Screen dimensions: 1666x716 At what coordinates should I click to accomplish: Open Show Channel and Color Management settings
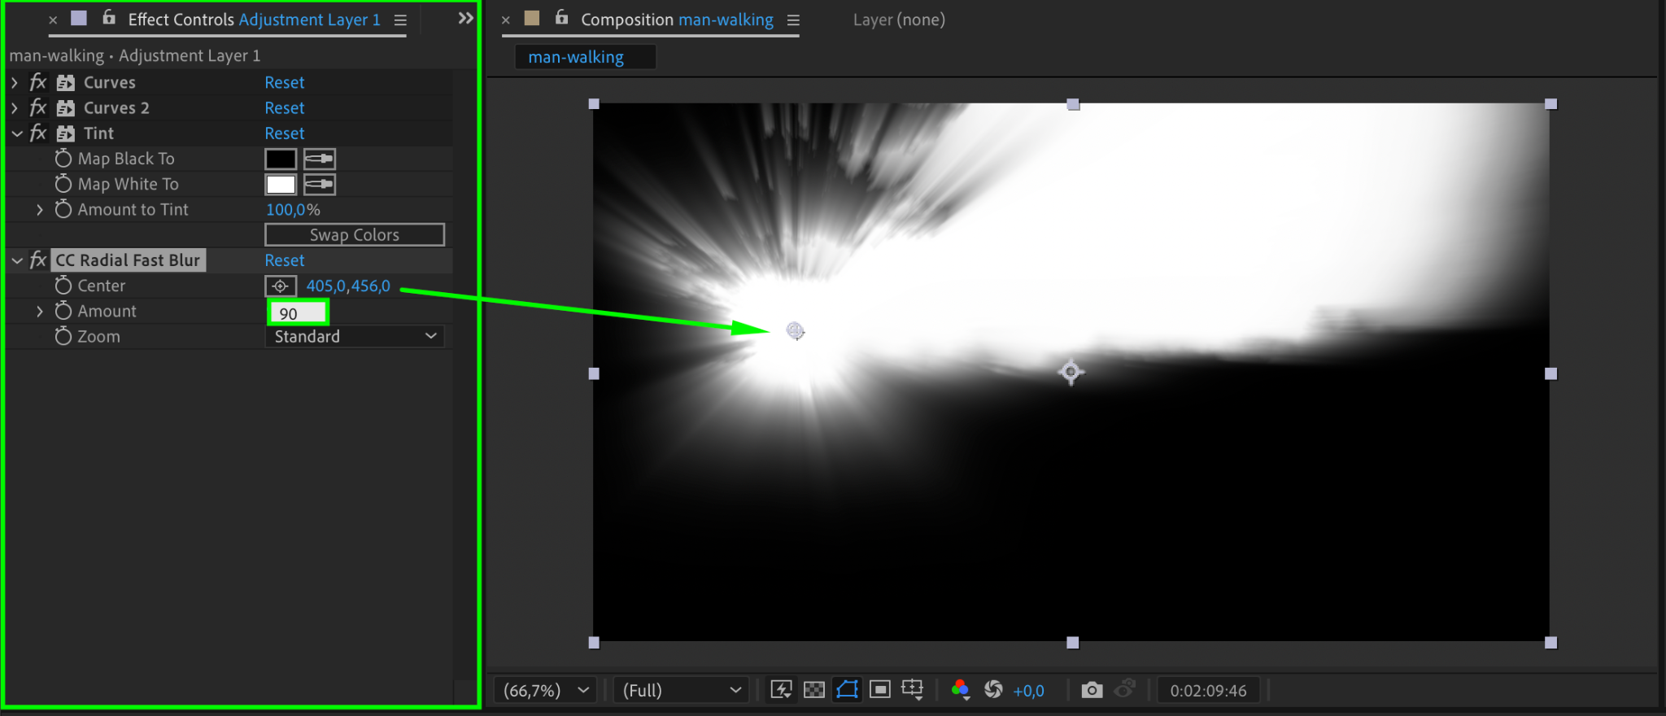(961, 690)
